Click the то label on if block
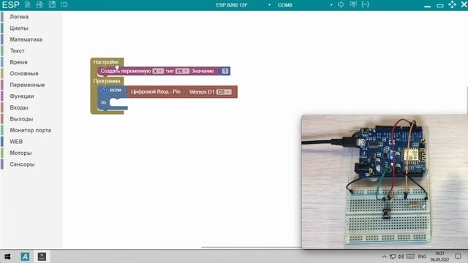The height and width of the screenshot is (263, 468). tap(103, 102)
